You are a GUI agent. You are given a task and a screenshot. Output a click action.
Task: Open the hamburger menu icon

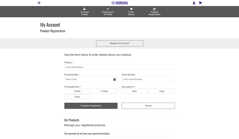39,3
